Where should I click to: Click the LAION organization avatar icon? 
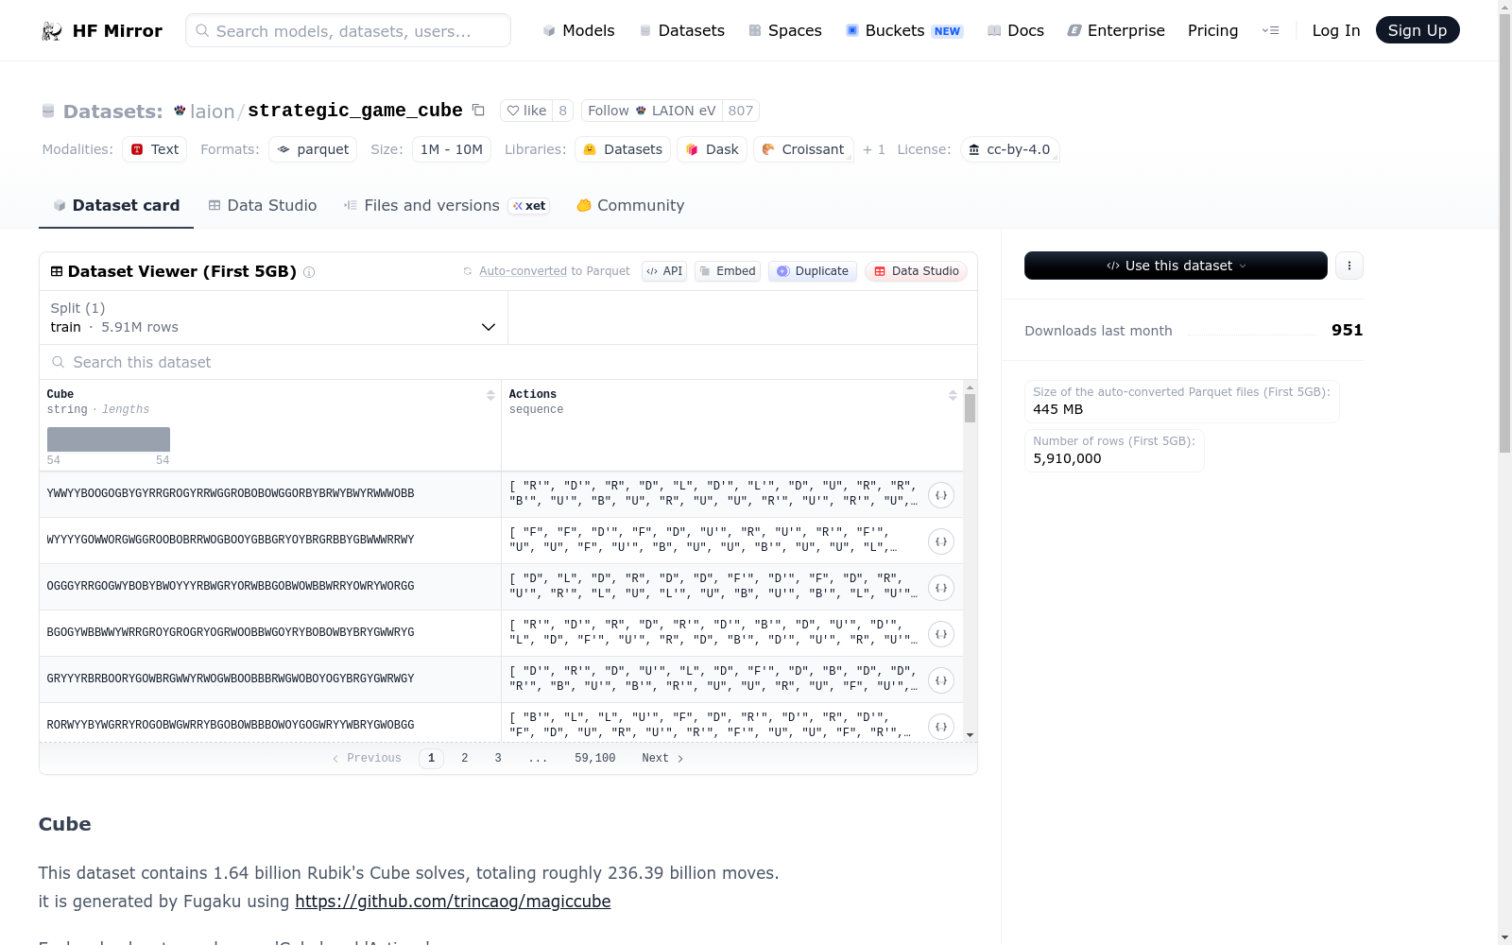tap(180, 111)
